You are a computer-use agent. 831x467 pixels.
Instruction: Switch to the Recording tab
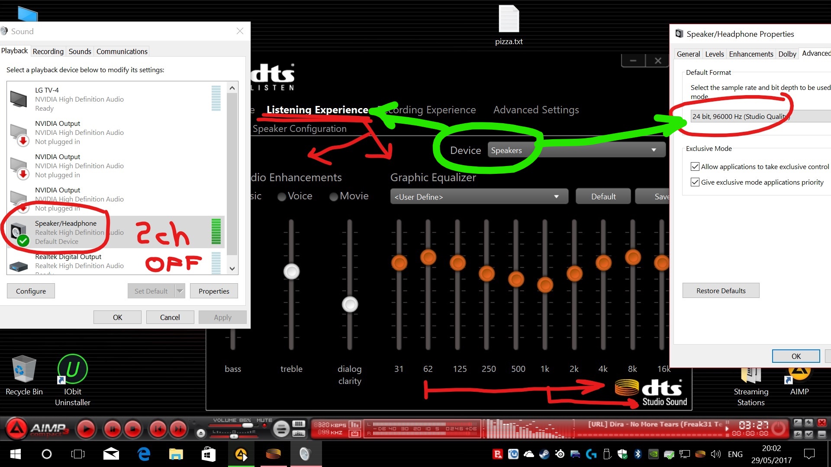point(48,51)
